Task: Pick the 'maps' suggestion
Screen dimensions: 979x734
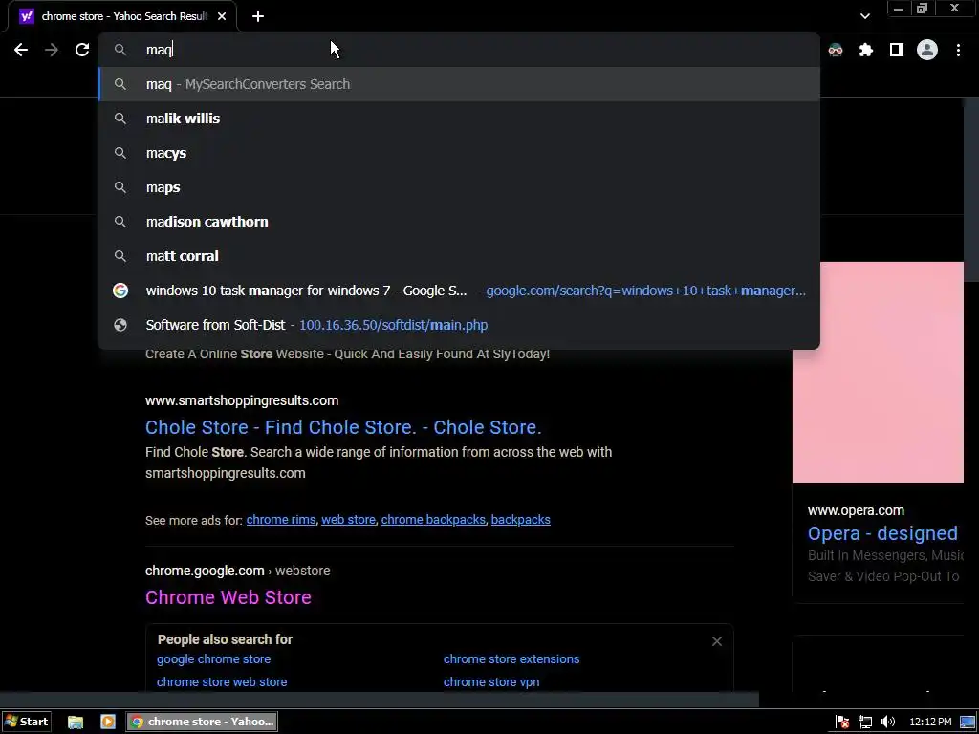Action: (459, 187)
